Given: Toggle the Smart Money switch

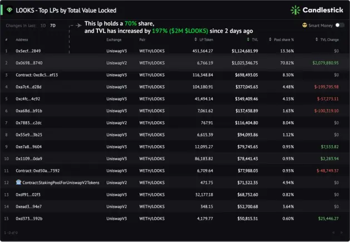Looking at the screenshot, I should [340, 25].
